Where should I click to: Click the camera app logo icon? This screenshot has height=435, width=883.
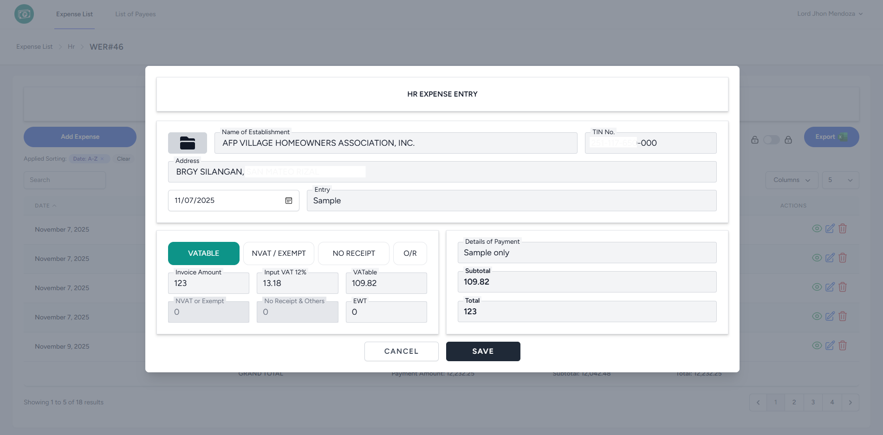(x=24, y=14)
